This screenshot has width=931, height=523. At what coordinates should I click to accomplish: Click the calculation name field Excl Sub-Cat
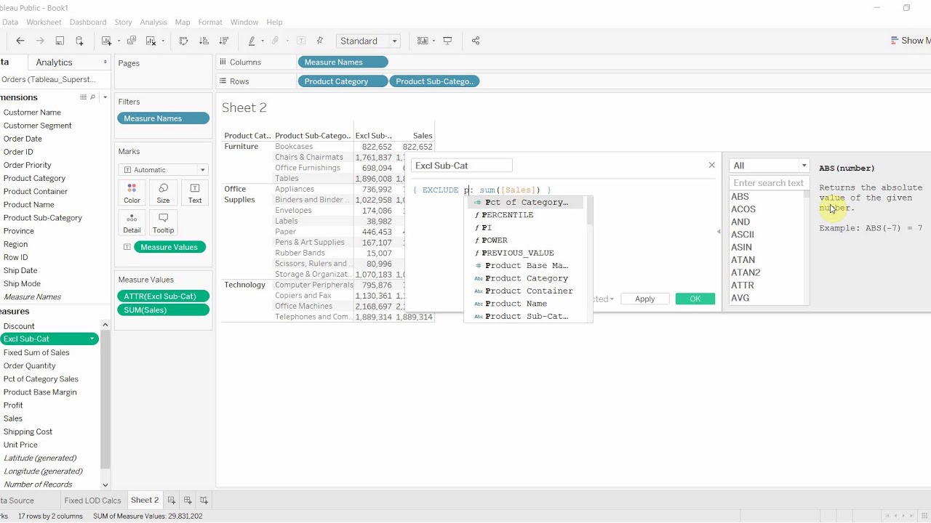pos(462,166)
